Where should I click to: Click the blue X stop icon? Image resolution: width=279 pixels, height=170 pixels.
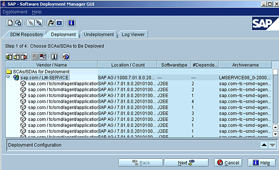(59, 23)
